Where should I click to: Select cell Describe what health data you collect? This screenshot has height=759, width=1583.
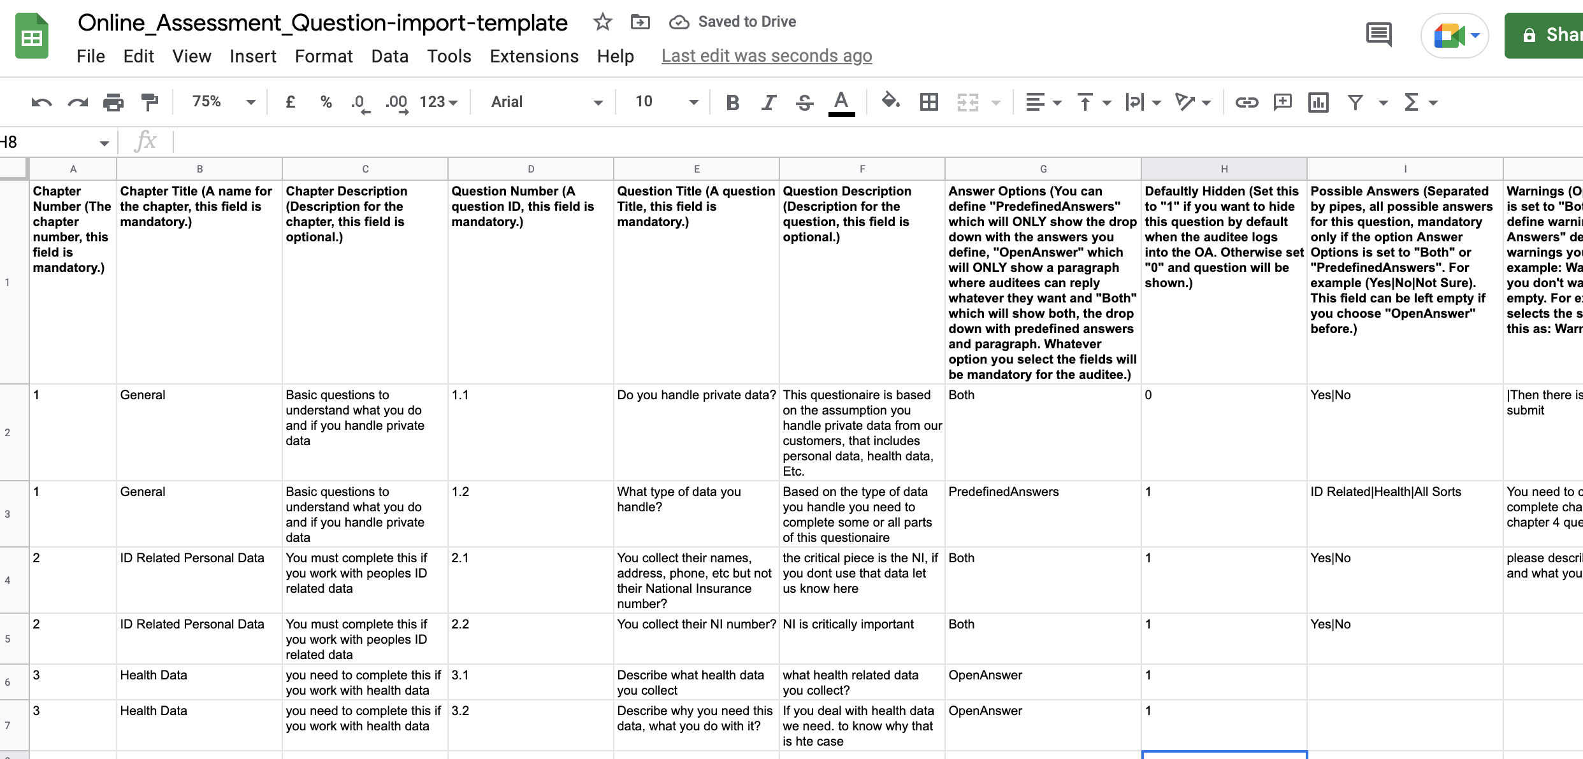696,682
